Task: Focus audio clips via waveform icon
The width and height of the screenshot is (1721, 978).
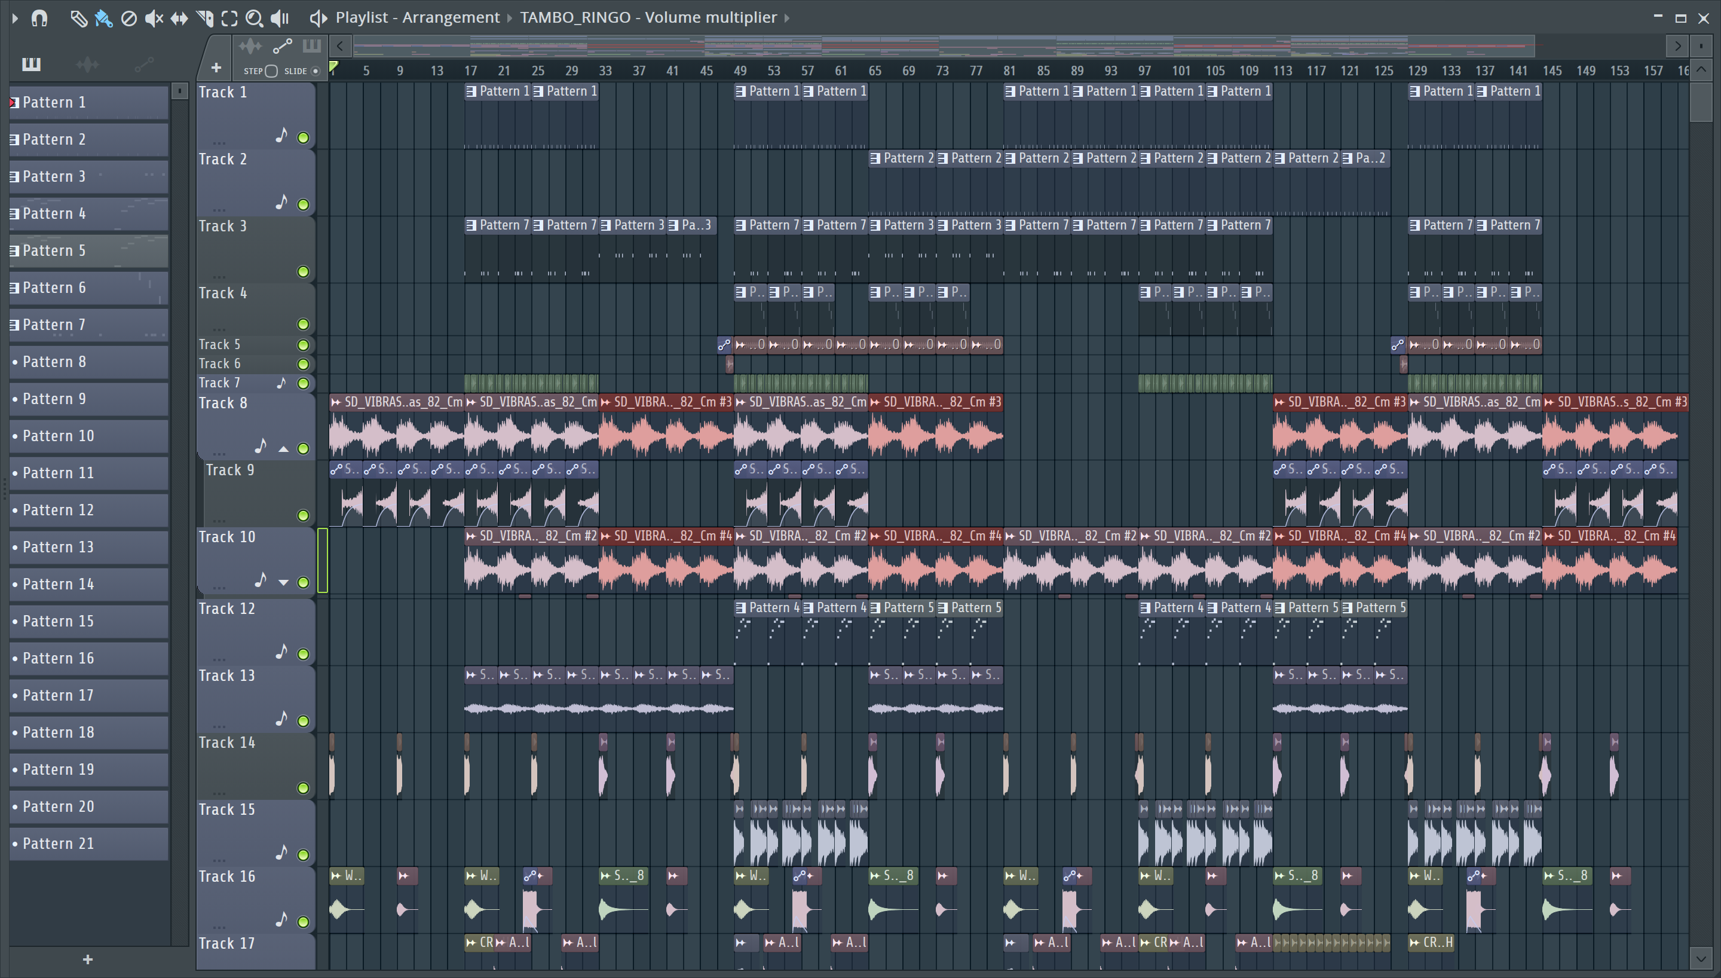Action: click(250, 47)
